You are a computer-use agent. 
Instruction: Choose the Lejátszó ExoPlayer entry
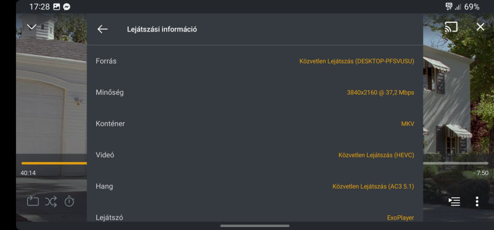pyautogui.click(x=255, y=214)
